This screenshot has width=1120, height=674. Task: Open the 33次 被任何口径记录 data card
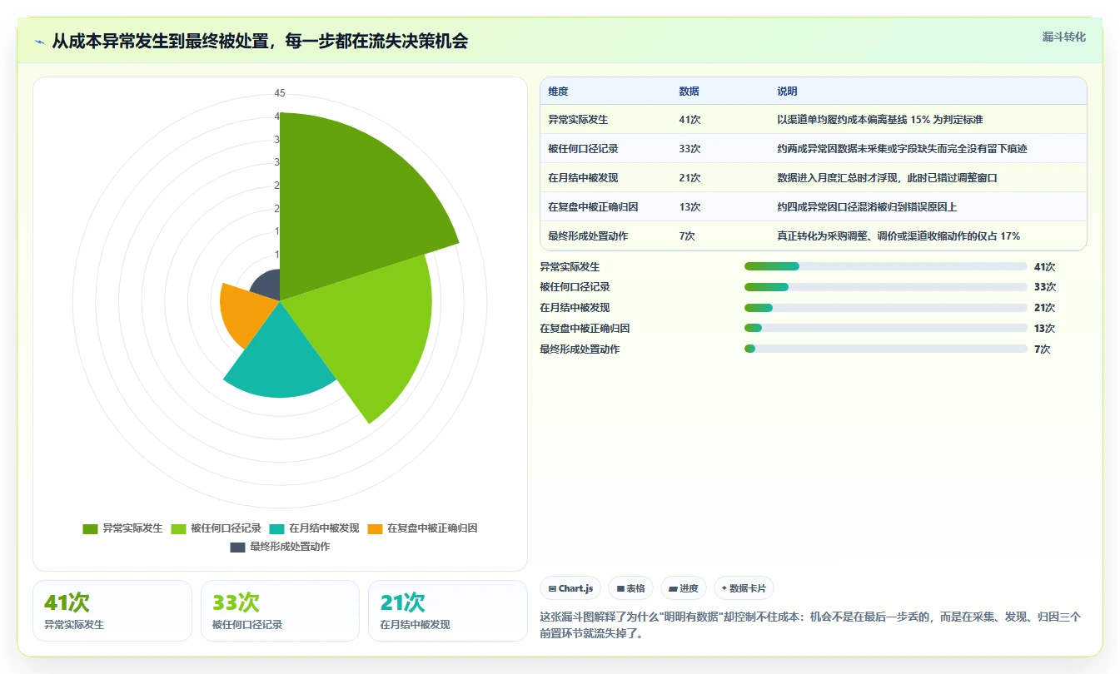[280, 611]
